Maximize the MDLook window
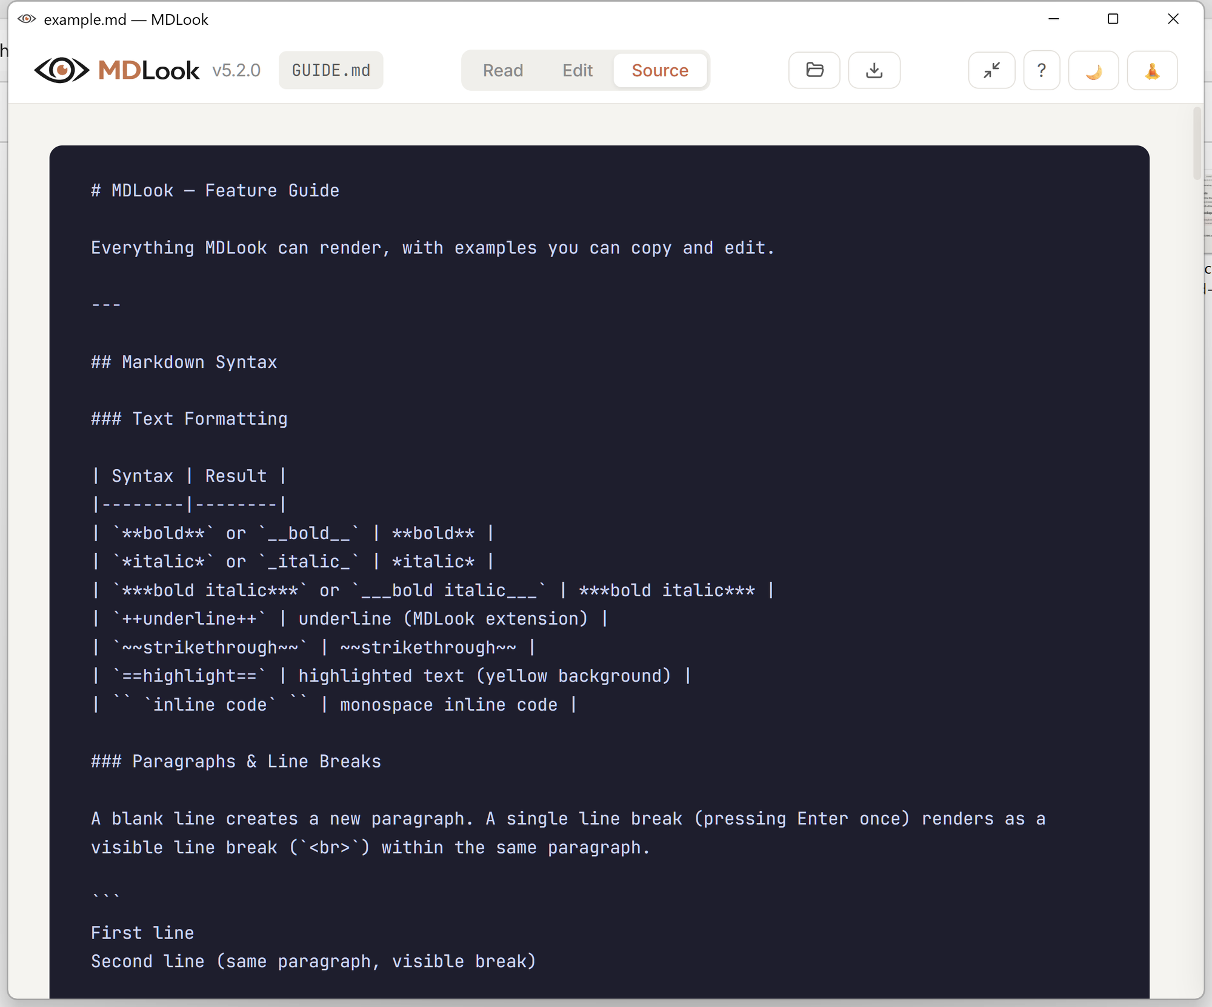The width and height of the screenshot is (1212, 1007). [x=1113, y=19]
